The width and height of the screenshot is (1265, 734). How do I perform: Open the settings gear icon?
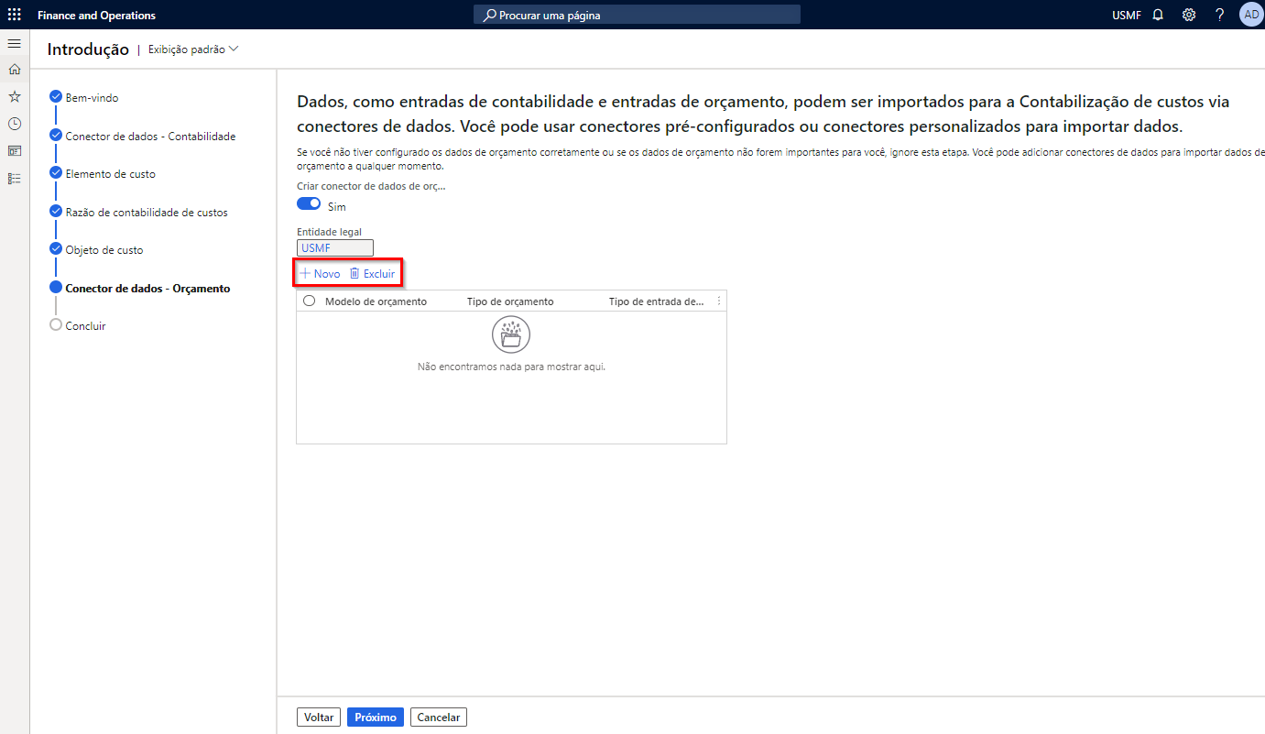(1189, 15)
